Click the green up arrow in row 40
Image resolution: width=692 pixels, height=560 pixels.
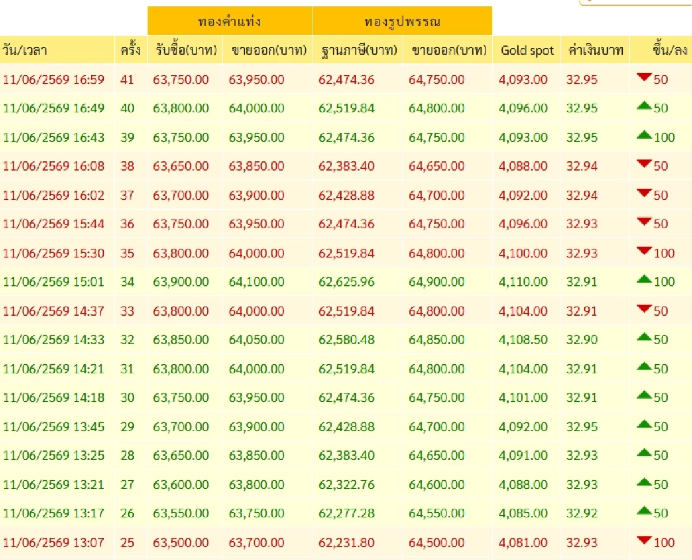point(644,106)
